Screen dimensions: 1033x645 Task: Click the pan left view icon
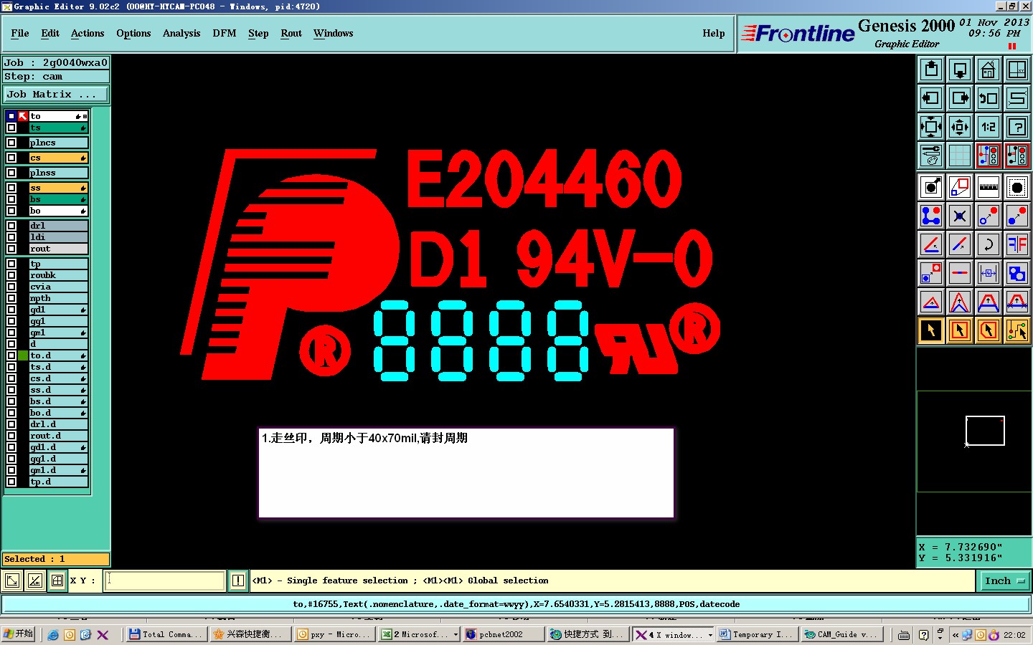coord(931,98)
